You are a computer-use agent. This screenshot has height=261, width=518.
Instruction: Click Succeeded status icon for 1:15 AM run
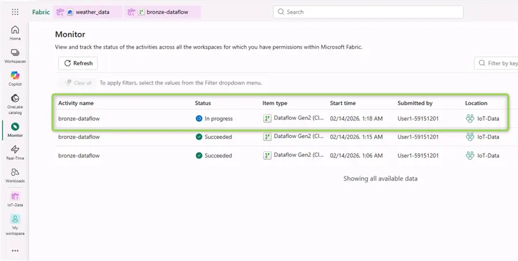click(199, 137)
